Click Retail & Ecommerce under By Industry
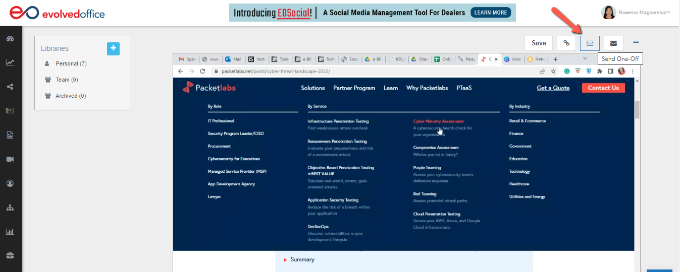680x272 pixels. click(528, 121)
